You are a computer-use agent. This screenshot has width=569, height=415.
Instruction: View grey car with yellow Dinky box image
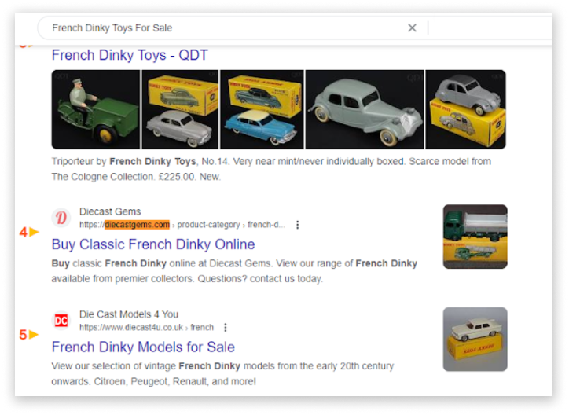(x=180, y=109)
